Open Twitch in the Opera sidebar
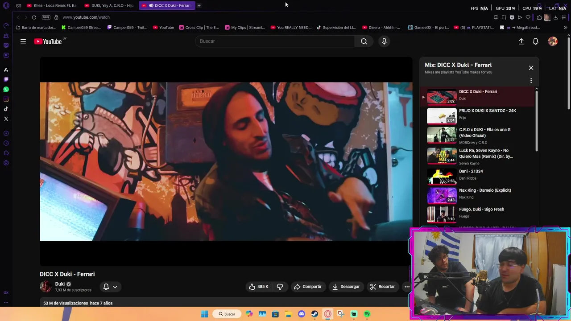 6,79
